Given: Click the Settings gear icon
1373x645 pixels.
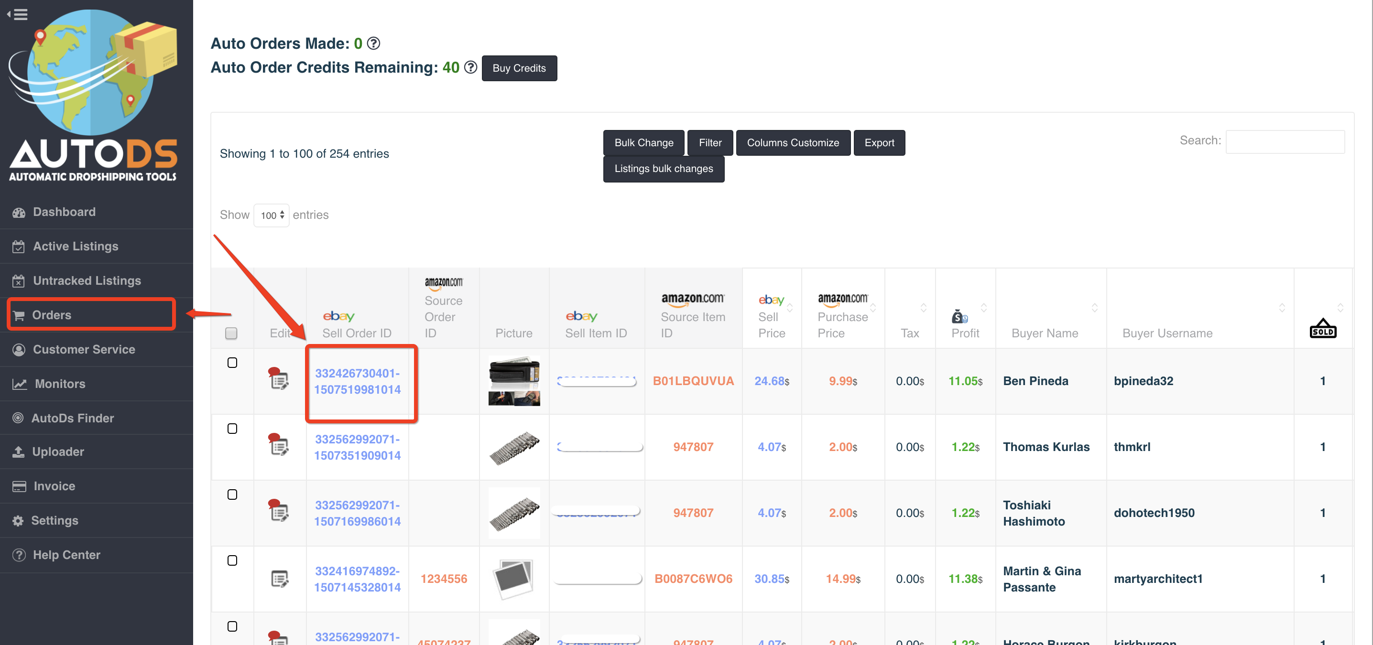Looking at the screenshot, I should (18, 521).
